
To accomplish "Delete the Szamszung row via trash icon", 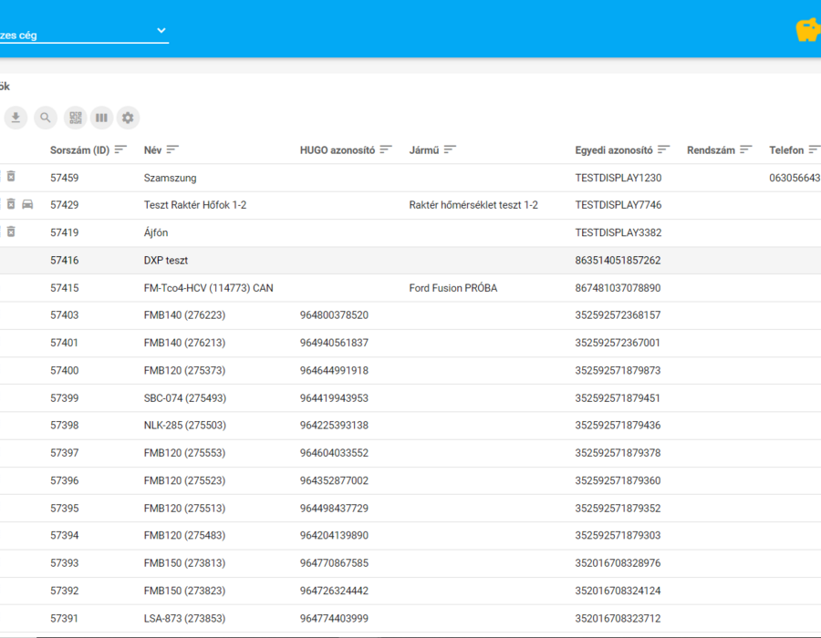I will (x=11, y=177).
